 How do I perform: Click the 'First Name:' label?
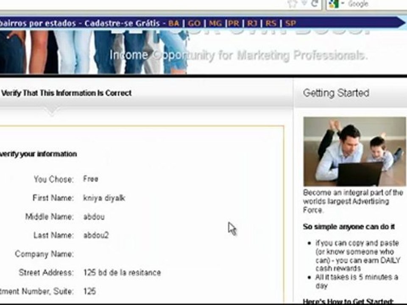tap(53, 198)
